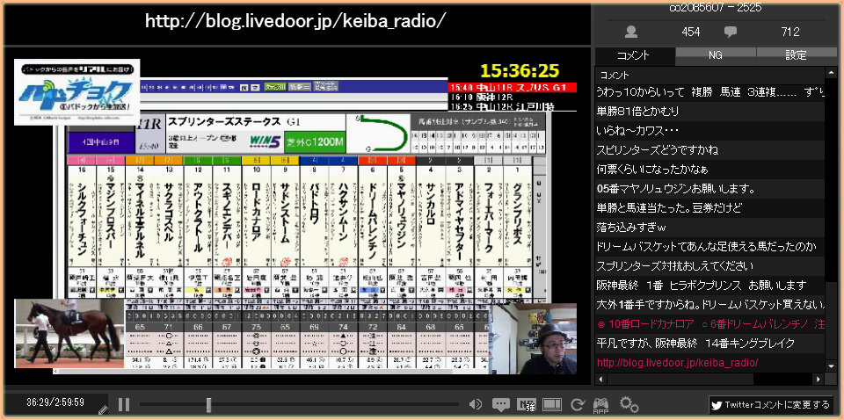Screen dimensions: 844x420
Task: Select comment 大外1番手ですからね。
Action: pos(710,305)
